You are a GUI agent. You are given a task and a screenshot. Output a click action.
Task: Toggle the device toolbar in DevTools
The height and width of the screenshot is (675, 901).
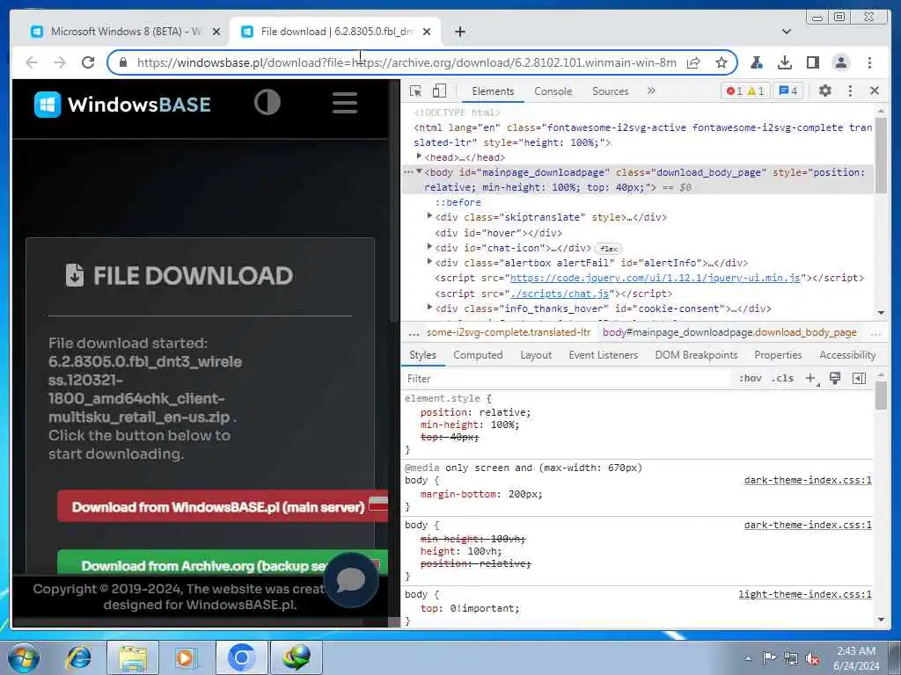(x=439, y=91)
